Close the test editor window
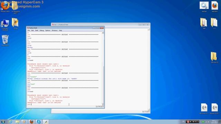Screen dimensions: 221x124 pyautogui.click(x=147, y=24)
